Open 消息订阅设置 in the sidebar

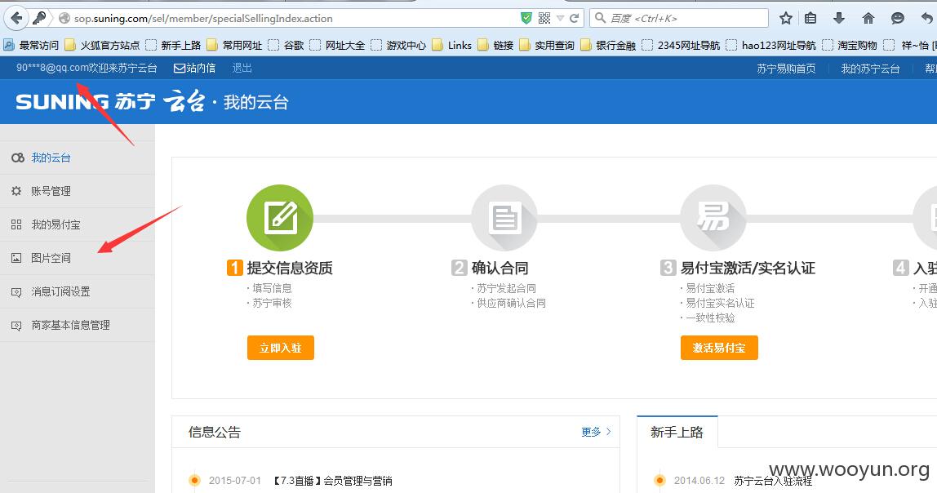(x=60, y=291)
